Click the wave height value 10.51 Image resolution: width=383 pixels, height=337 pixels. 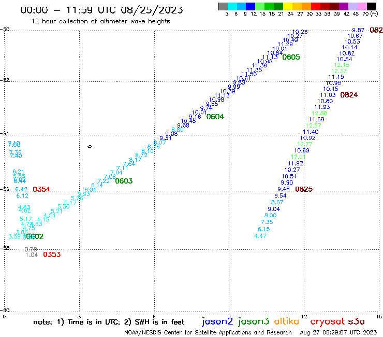point(289,176)
